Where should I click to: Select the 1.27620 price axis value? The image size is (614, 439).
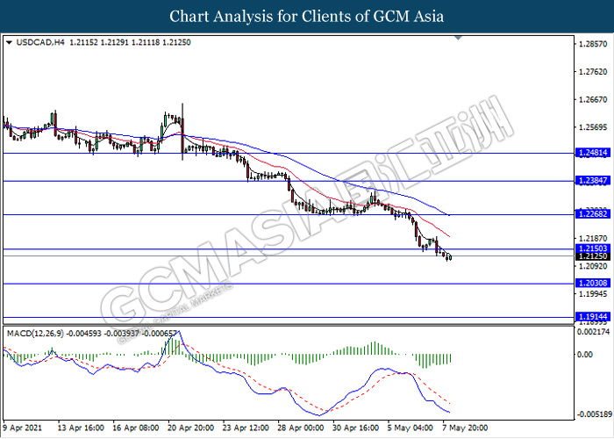pyautogui.click(x=593, y=72)
